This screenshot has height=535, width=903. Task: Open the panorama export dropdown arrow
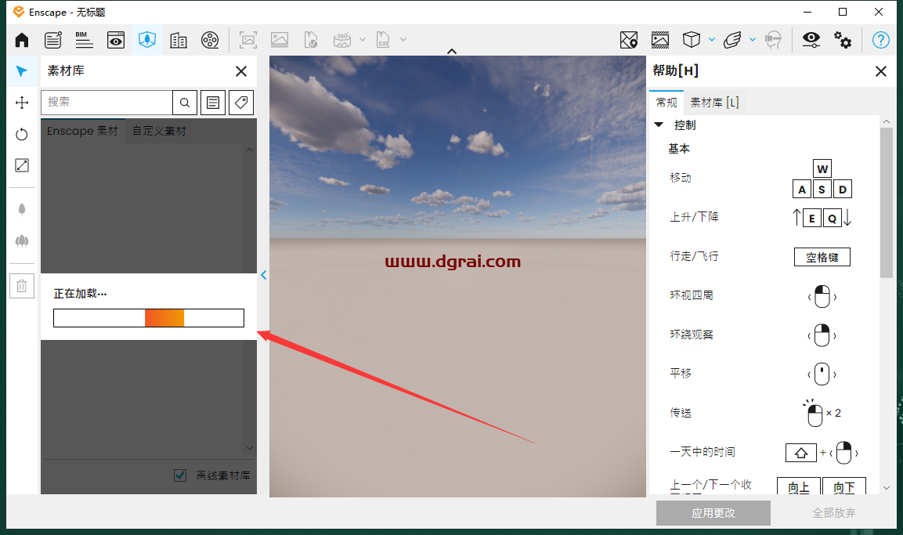pyautogui.click(x=363, y=40)
